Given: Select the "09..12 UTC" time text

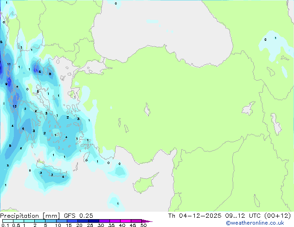Looking at the screenshot, I should pos(243,216).
